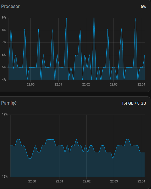This screenshot has width=151, height=189.
Task: Click the 6% current CPU usage value
Action: tap(143, 7)
